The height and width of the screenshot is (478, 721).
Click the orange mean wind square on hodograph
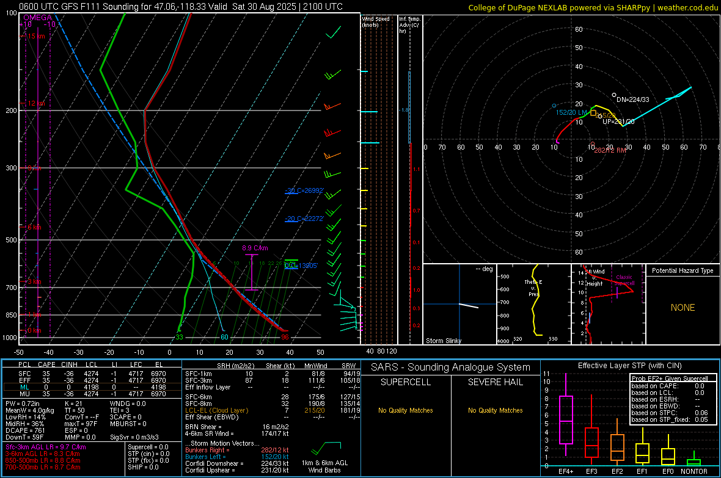593,112
